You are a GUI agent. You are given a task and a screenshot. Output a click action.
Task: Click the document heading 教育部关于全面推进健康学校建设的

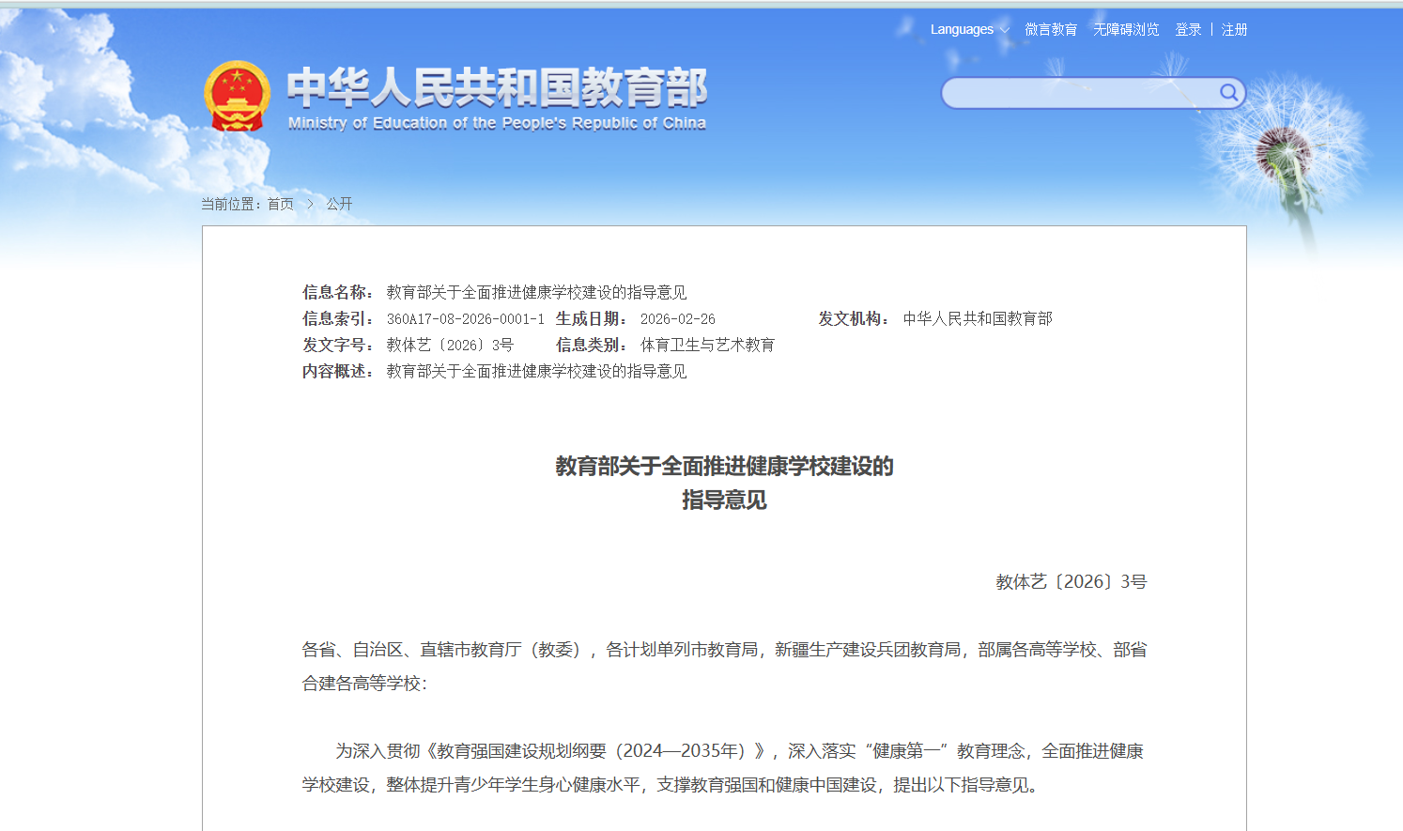724,467
